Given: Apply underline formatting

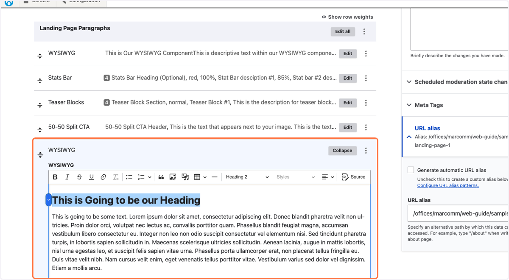Looking at the screenshot, I should 91,177.
